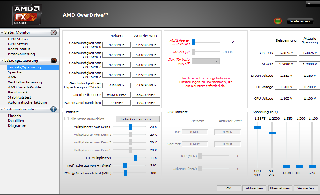Click Ref.-Taktrate von HT (MHz) slider

(125, 165)
